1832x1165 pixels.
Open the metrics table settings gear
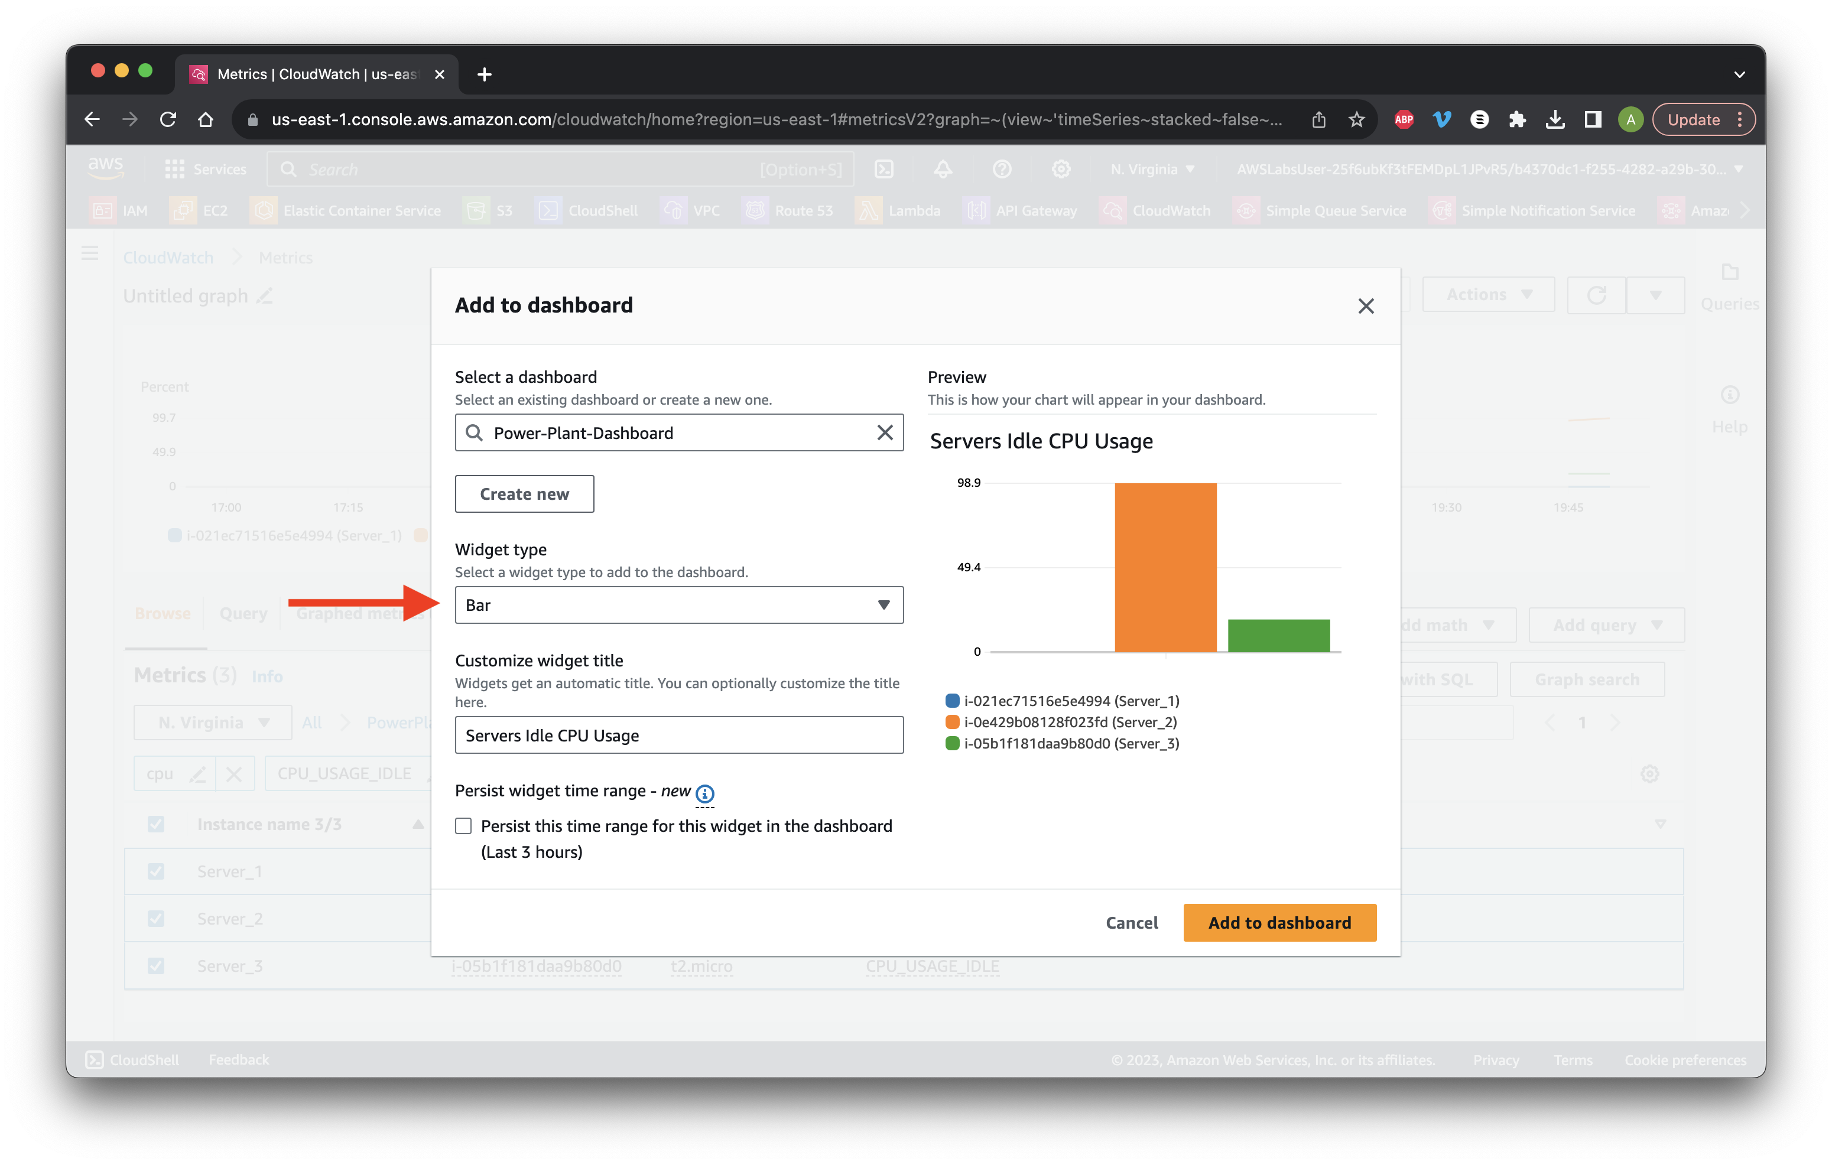point(1649,774)
